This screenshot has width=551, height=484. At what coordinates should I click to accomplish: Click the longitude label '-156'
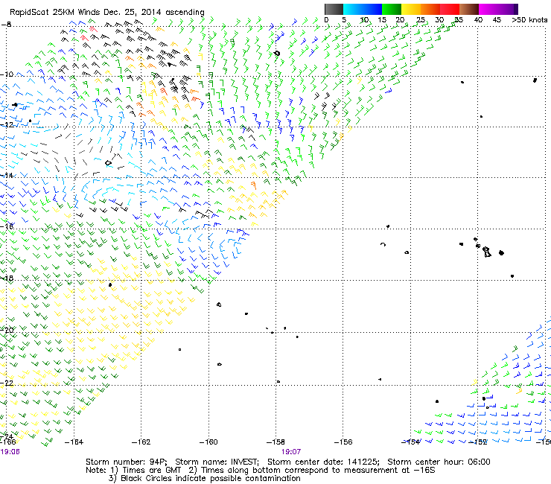tap(343, 442)
